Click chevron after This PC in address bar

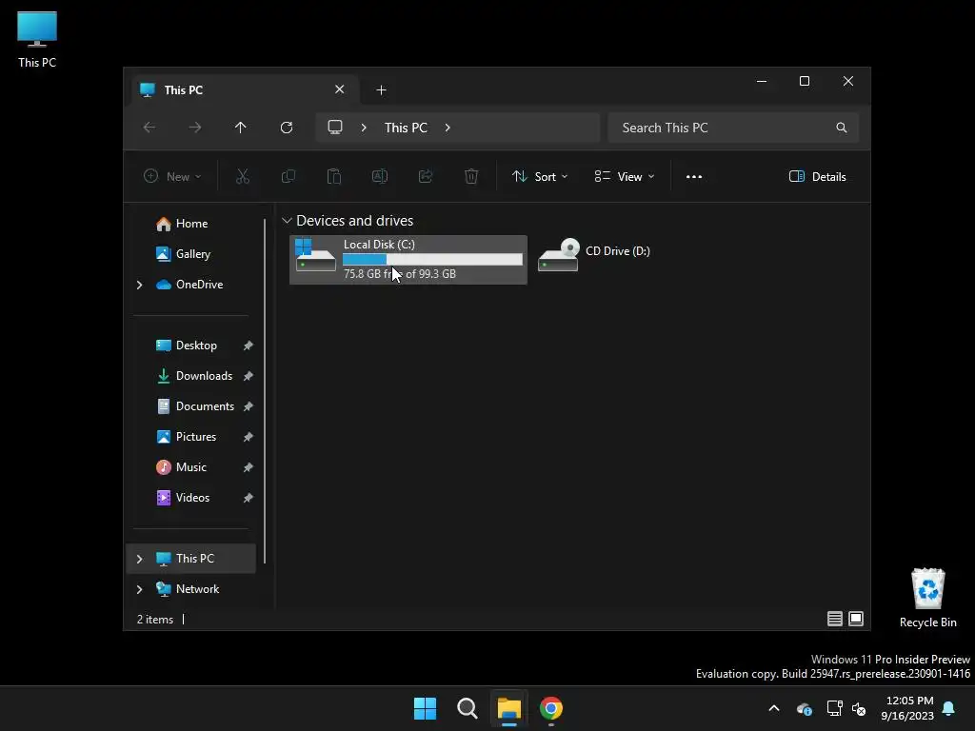pos(448,128)
